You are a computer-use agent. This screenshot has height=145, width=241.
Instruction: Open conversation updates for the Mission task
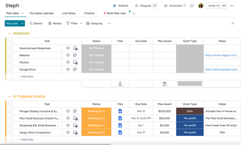(x=75, y=62)
